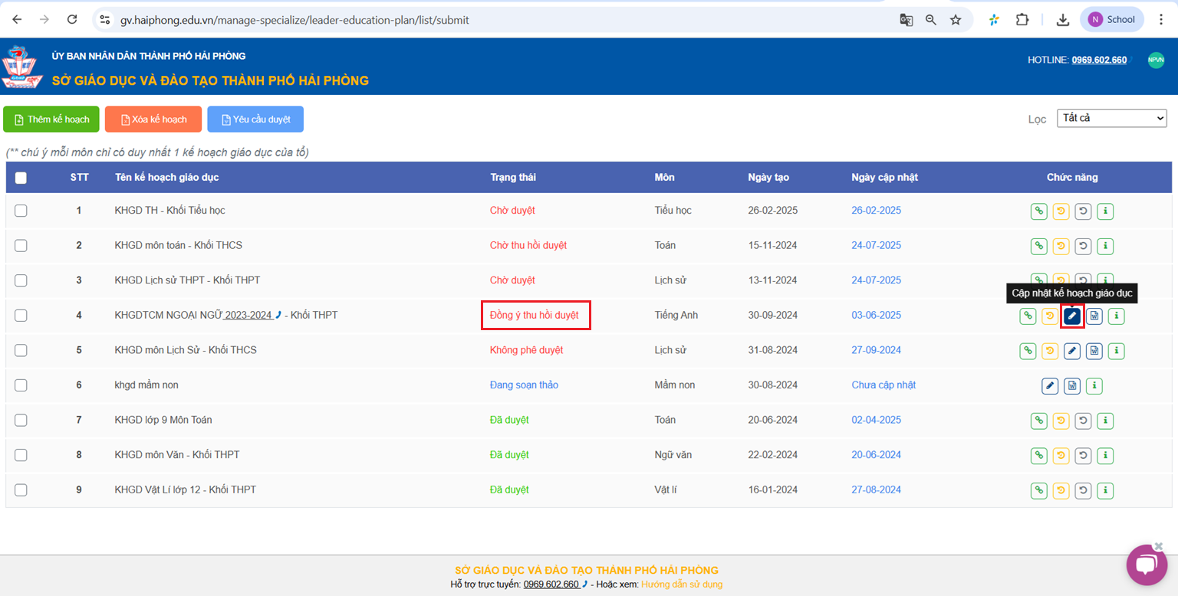The height and width of the screenshot is (596, 1178).
Task: Click the Chrome extensions puzzle icon
Action: click(x=1022, y=20)
